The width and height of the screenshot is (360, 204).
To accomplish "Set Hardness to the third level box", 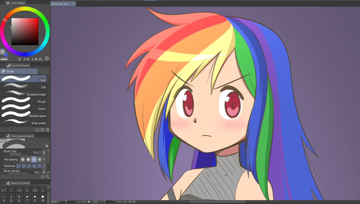I will (x=29, y=166).
